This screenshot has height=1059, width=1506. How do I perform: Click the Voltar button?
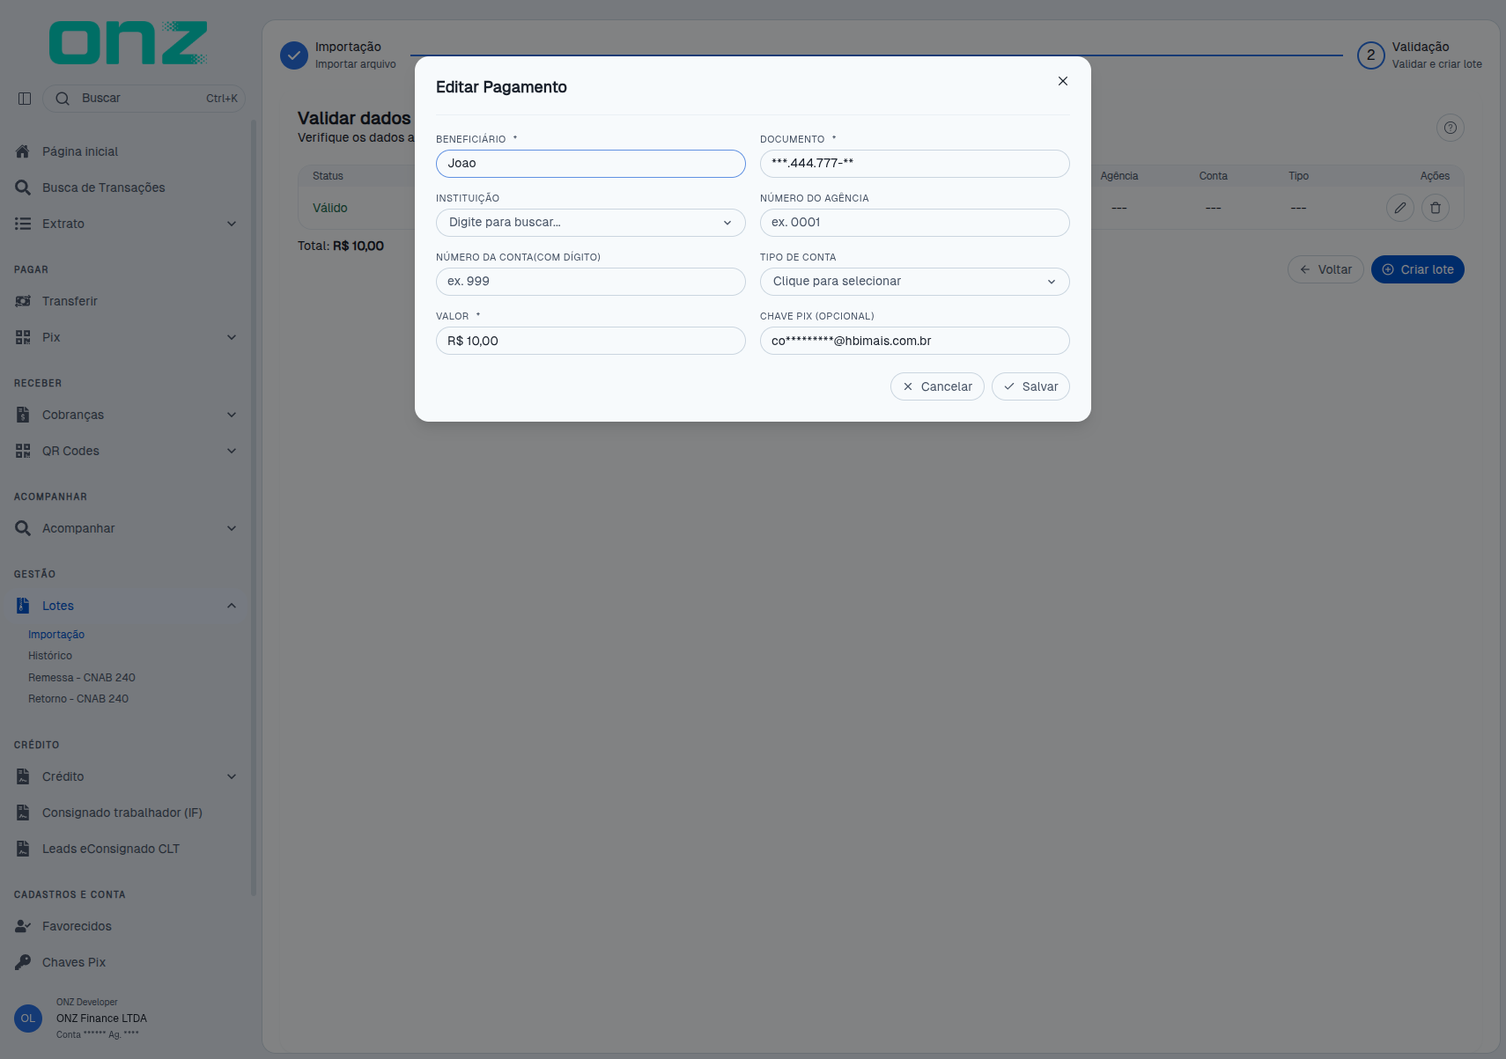(1325, 269)
